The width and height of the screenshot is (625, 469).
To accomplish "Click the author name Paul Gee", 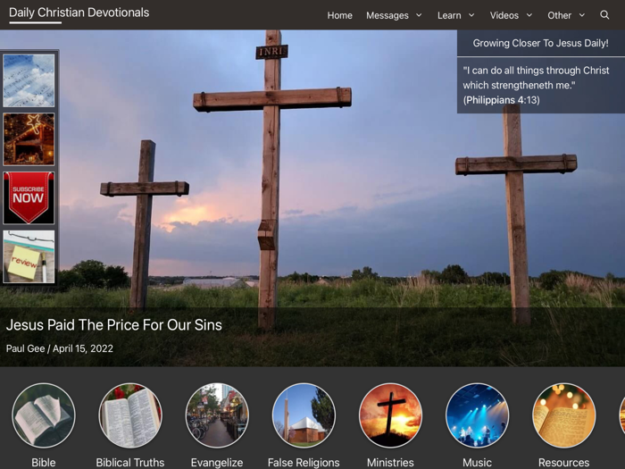I will pyautogui.click(x=25, y=348).
